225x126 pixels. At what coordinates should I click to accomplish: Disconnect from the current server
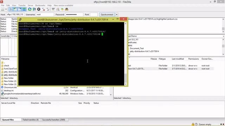tap(43, 9)
